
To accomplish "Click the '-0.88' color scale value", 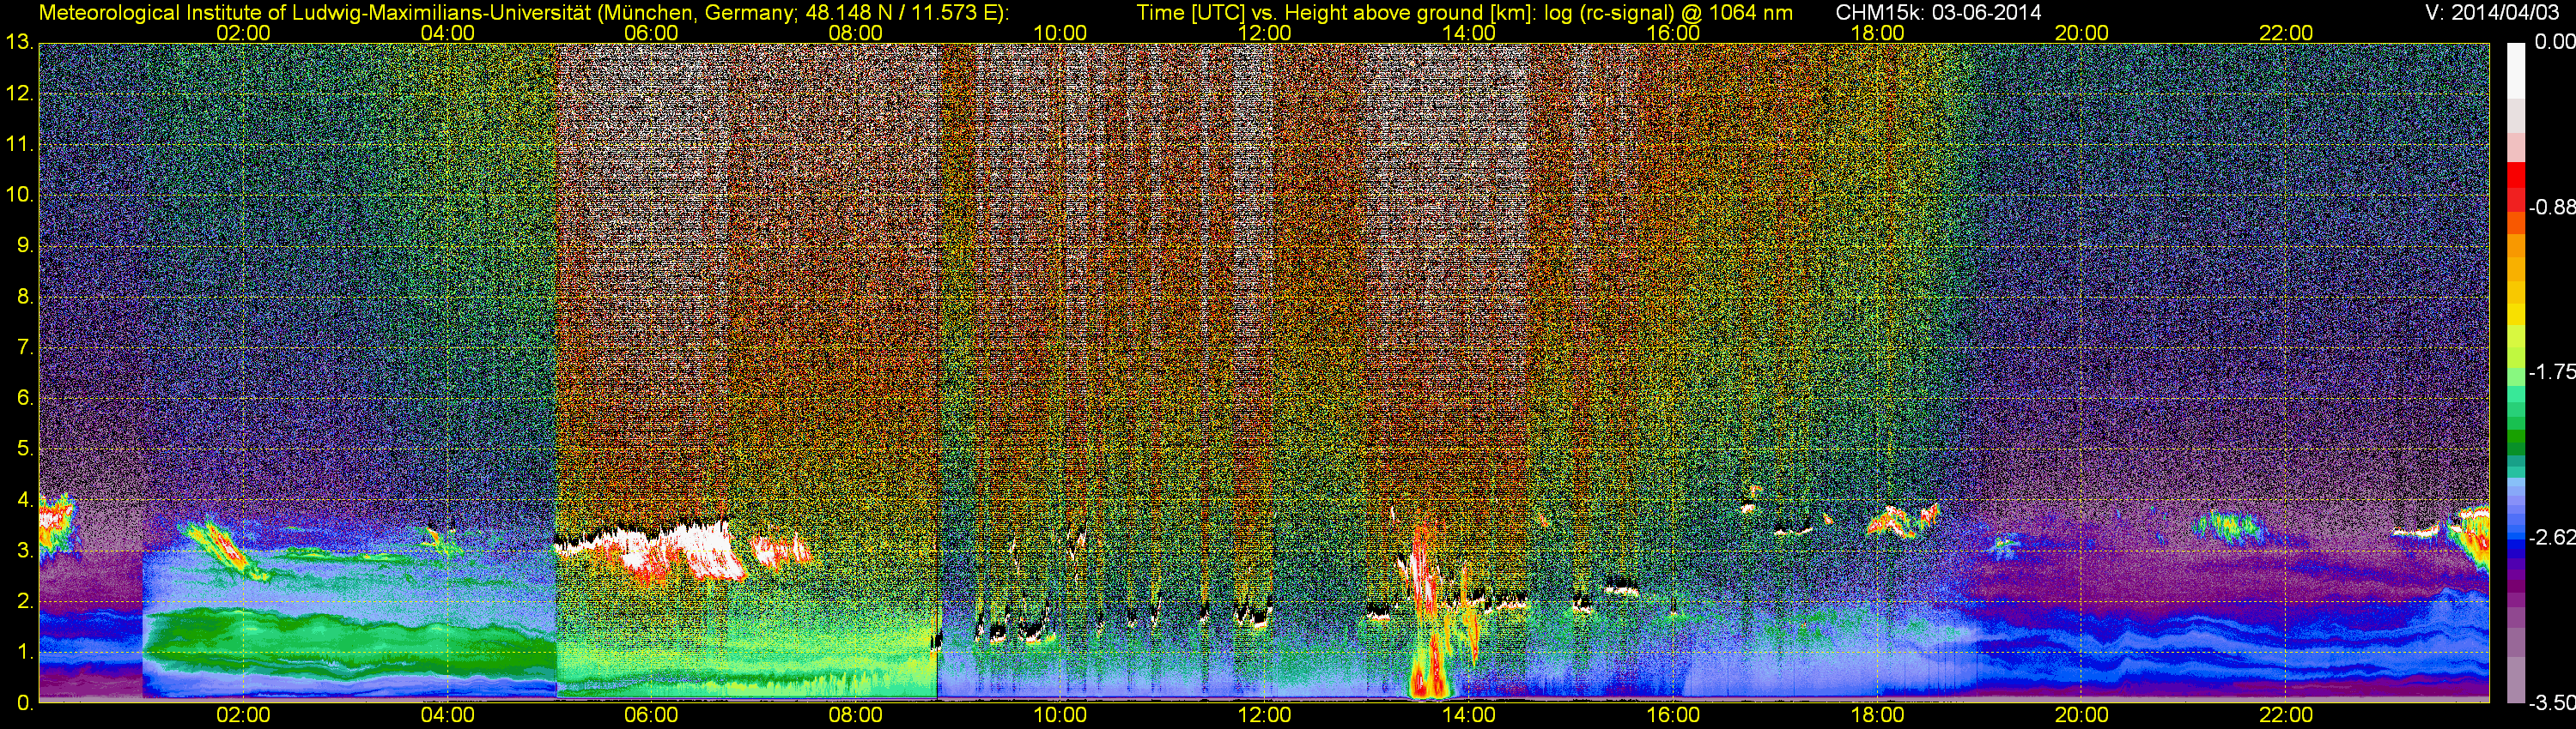I will point(2550,208).
